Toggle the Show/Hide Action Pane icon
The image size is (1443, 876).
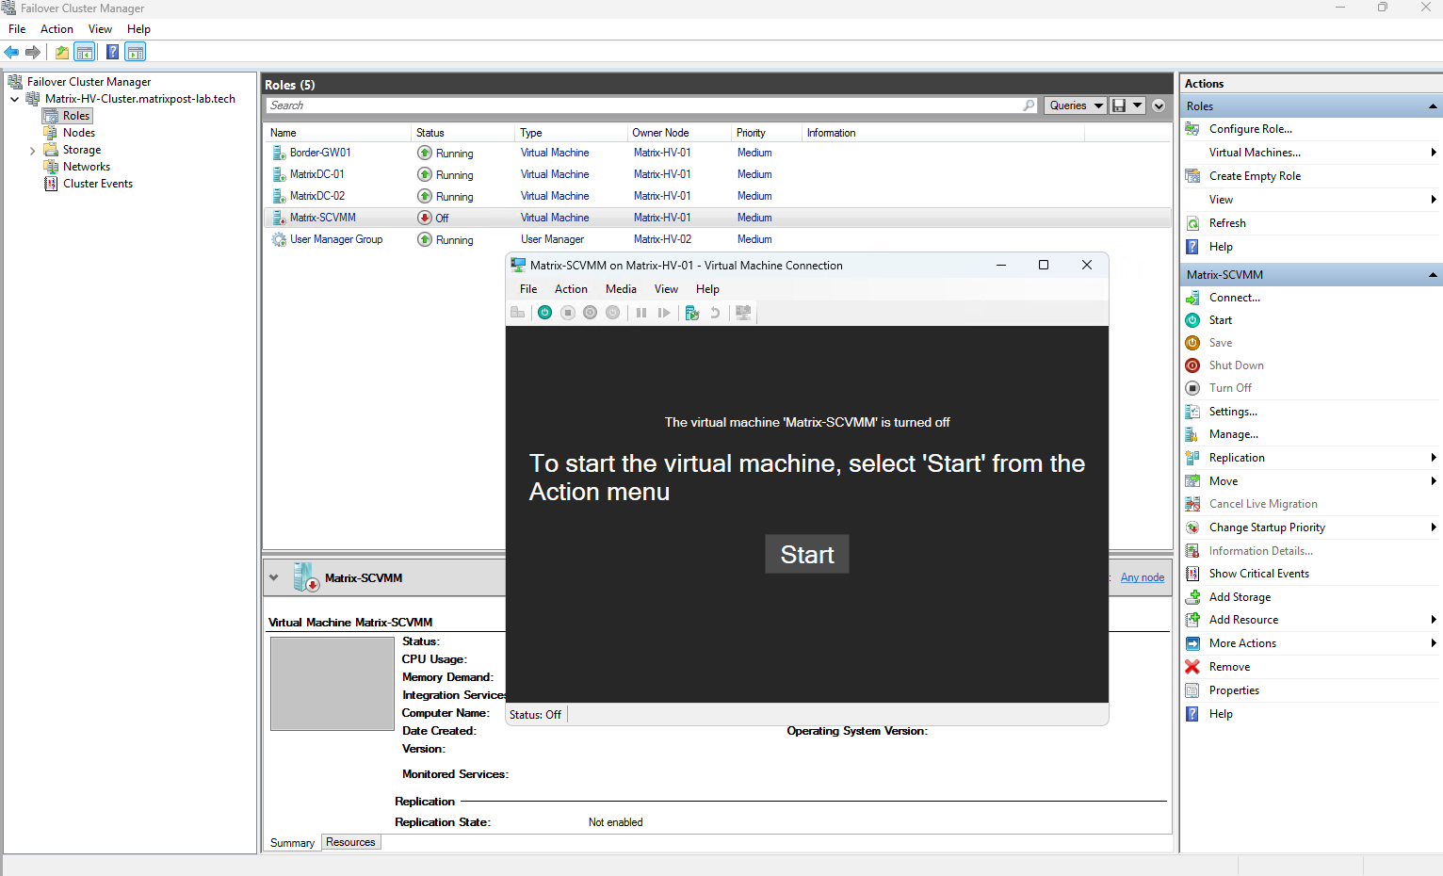[136, 53]
